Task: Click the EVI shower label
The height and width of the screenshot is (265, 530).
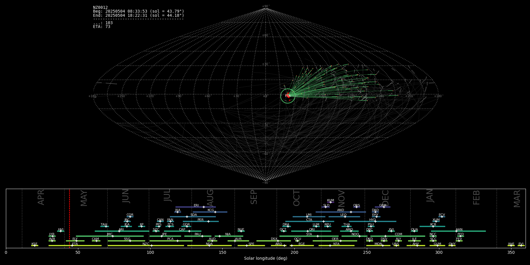Action: point(521,244)
